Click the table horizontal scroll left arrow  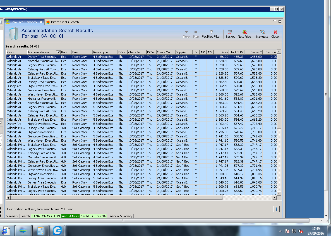(8, 198)
